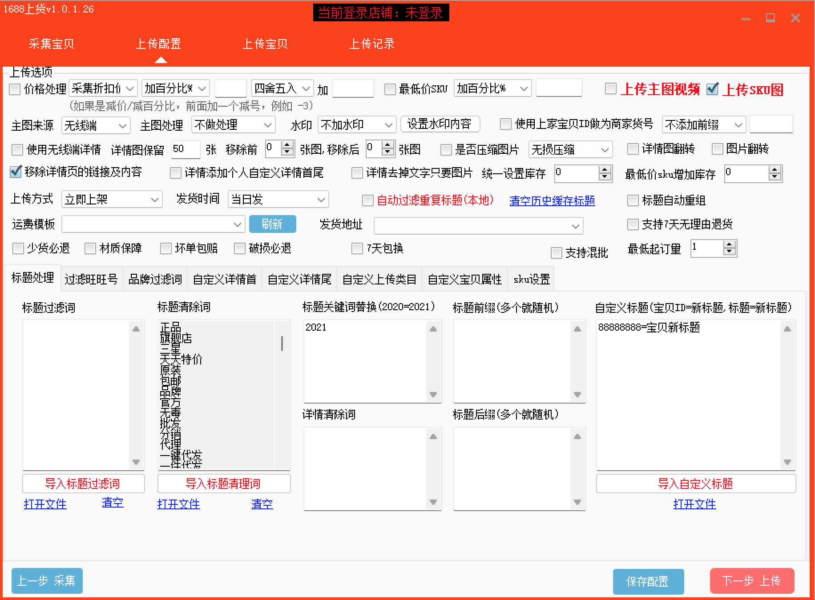Tick the 7天包换 checkbox

click(357, 248)
